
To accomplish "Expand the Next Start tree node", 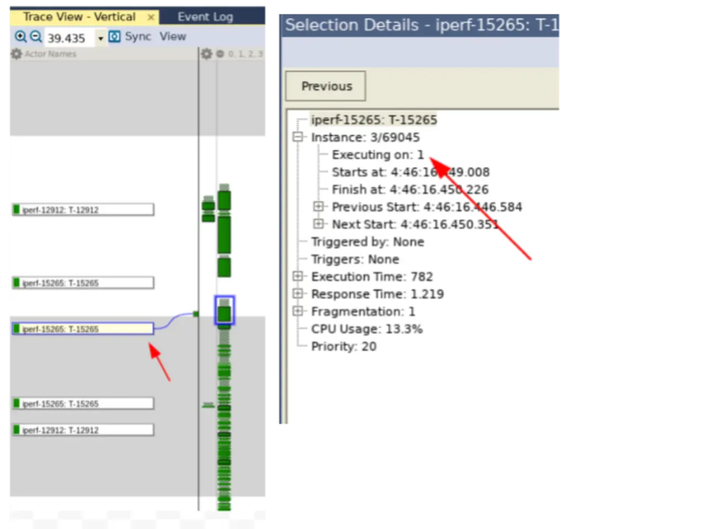I will point(318,224).
